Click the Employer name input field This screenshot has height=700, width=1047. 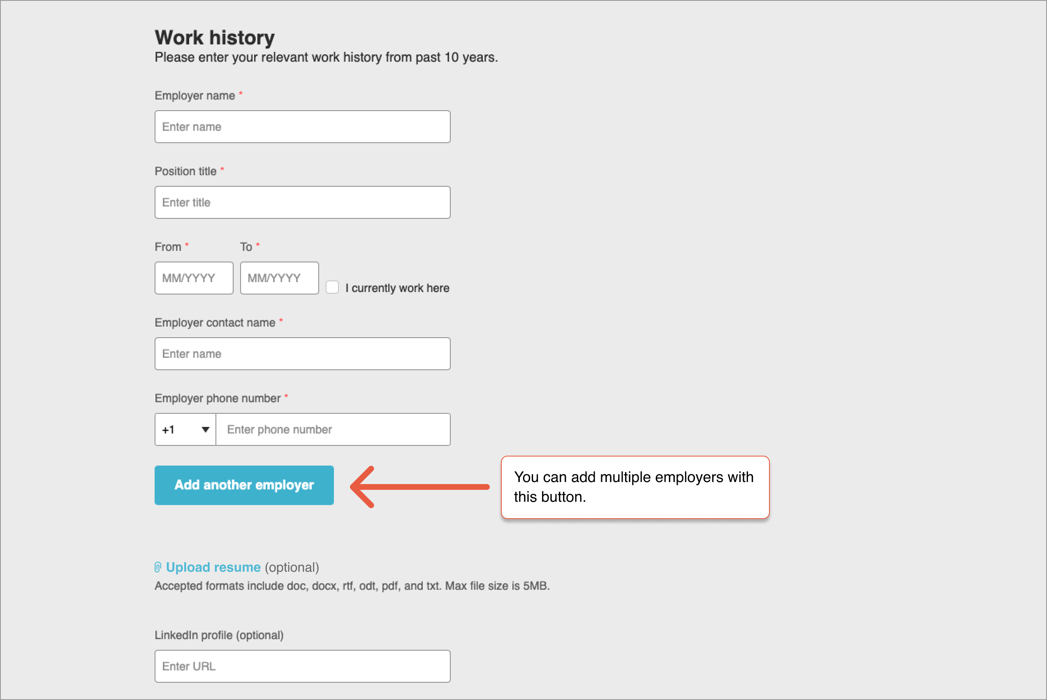point(302,126)
